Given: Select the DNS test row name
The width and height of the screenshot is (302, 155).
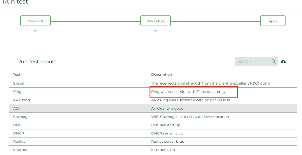Looking at the screenshot, I should point(17,125).
